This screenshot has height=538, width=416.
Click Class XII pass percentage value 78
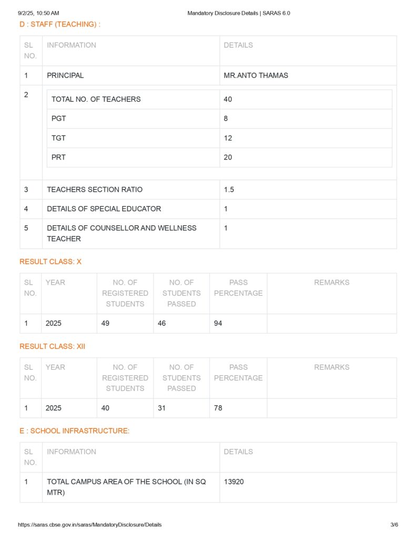[218, 408]
